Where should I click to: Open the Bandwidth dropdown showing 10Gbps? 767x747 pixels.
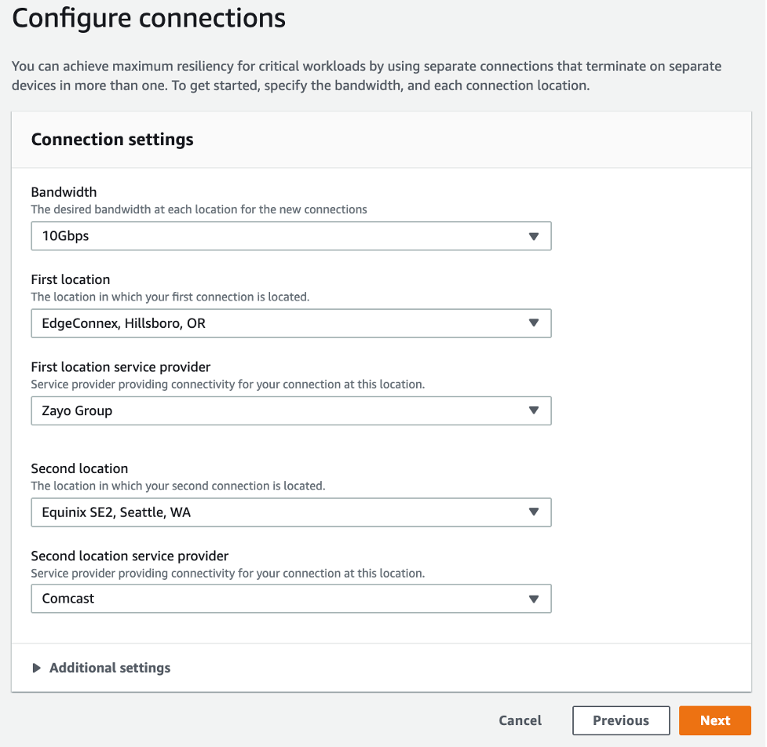[290, 235]
